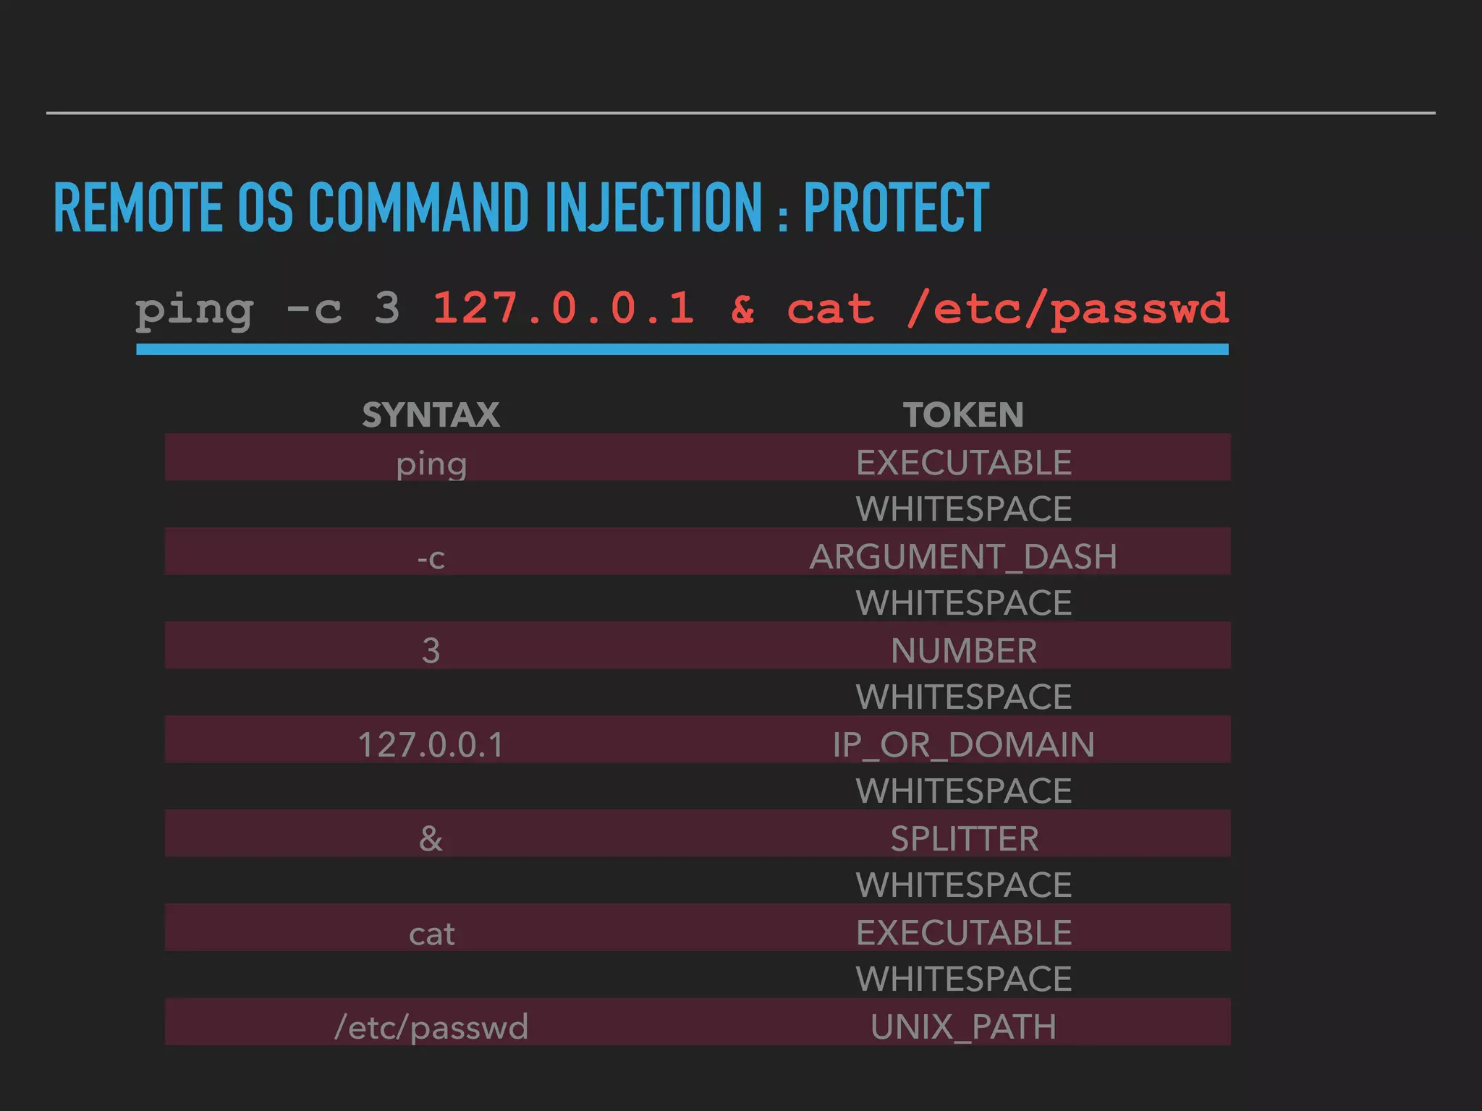Click the "3" syntax cell in the table
This screenshot has width=1482, height=1111.
click(431, 651)
